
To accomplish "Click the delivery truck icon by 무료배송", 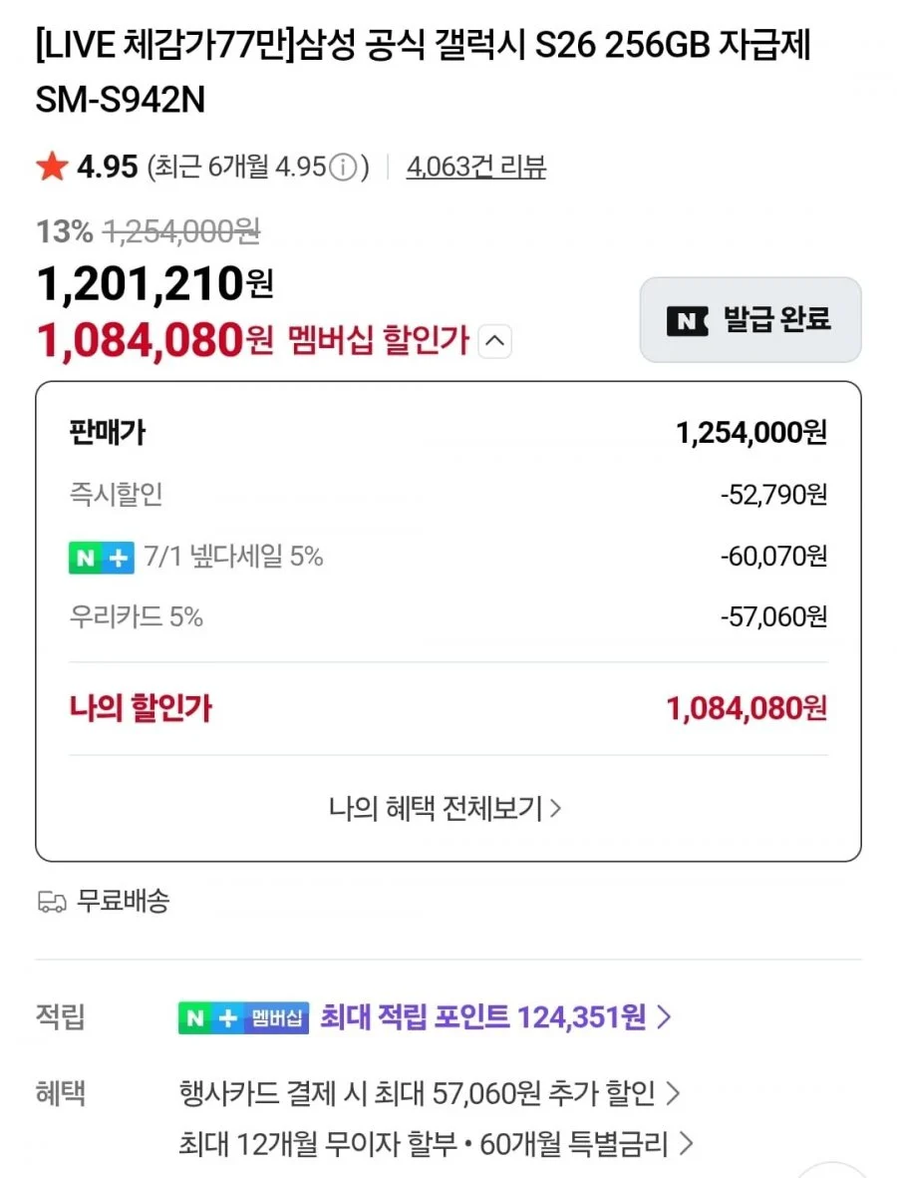I will (x=52, y=901).
